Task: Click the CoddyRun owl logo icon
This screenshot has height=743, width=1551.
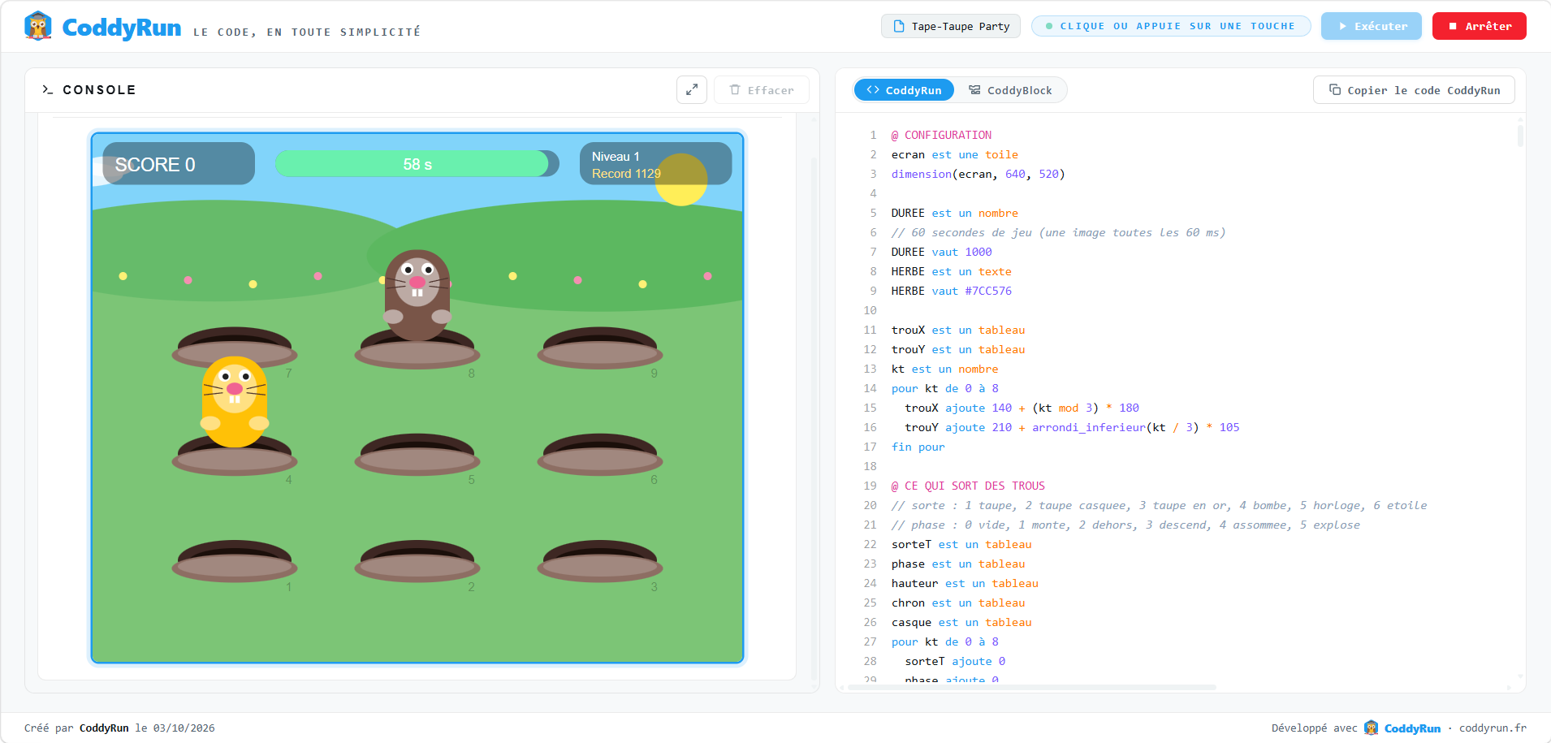Action: click(x=38, y=26)
